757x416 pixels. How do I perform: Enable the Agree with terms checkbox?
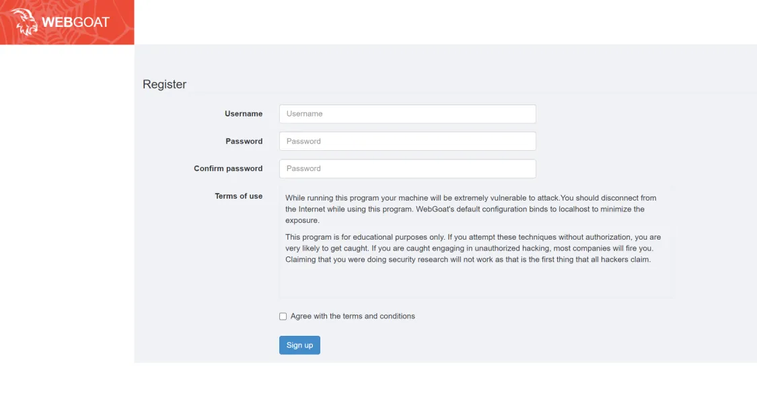[283, 316]
